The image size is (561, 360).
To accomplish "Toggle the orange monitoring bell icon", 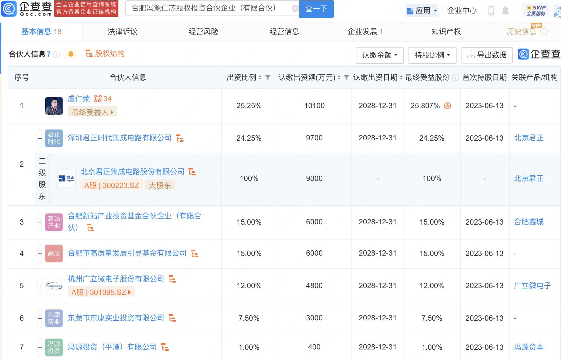I will tap(71, 54).
